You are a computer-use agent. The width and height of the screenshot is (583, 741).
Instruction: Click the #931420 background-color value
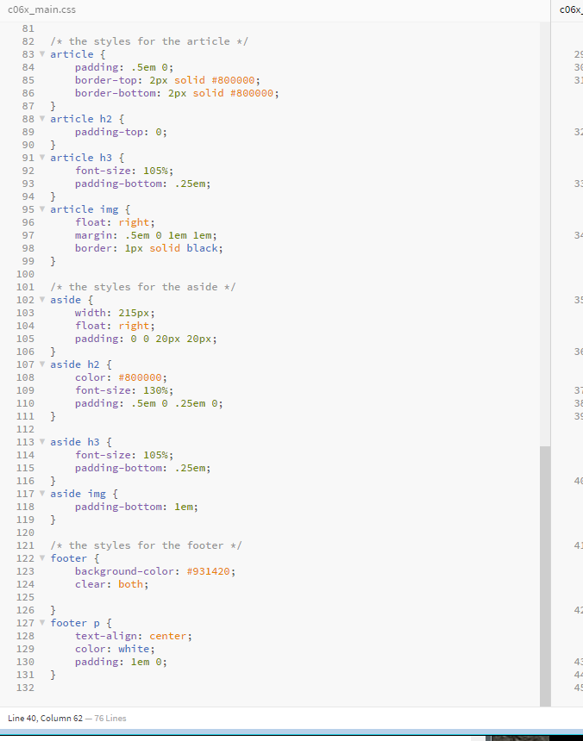tap(208, 571)
